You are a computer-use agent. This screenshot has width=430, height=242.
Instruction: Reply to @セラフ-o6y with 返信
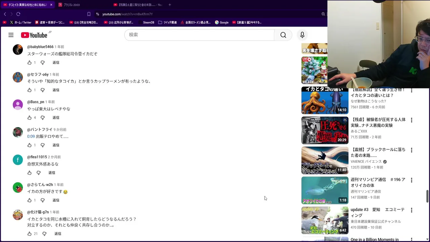tap(56, 90)
